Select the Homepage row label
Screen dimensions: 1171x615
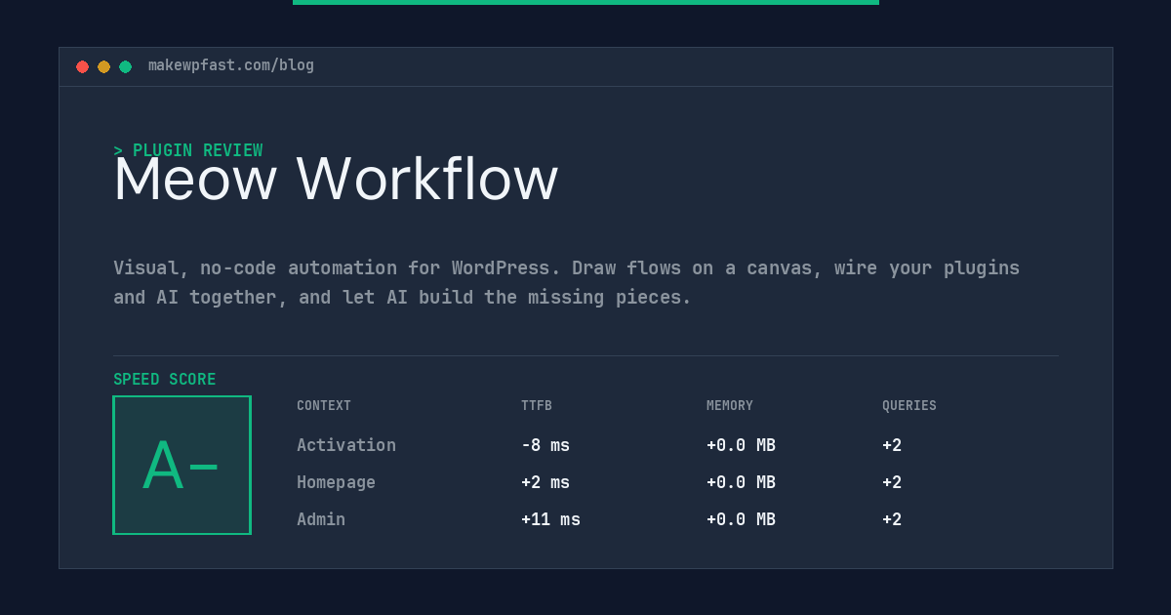336,482
